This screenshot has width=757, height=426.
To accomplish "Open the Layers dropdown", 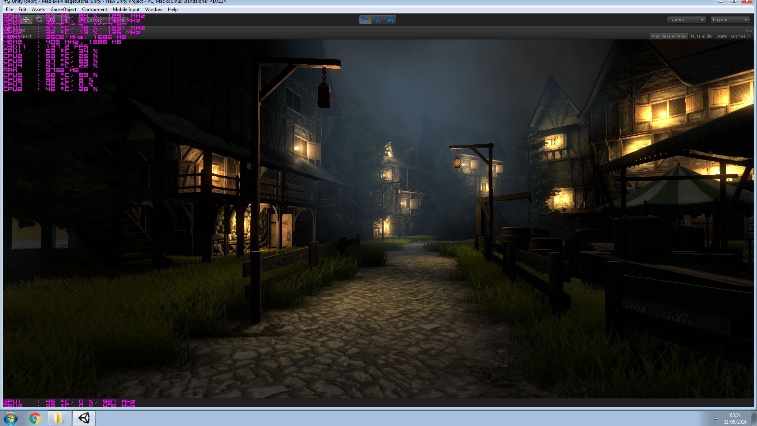I will pyautogui.click(x=686, y=20).
